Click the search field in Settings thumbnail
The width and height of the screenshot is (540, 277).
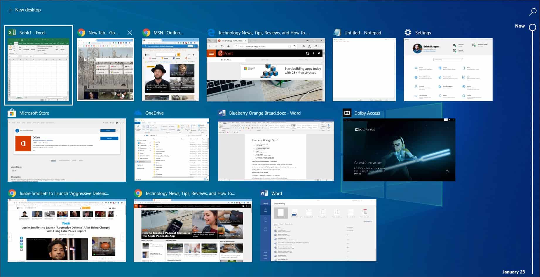(448, 60)
